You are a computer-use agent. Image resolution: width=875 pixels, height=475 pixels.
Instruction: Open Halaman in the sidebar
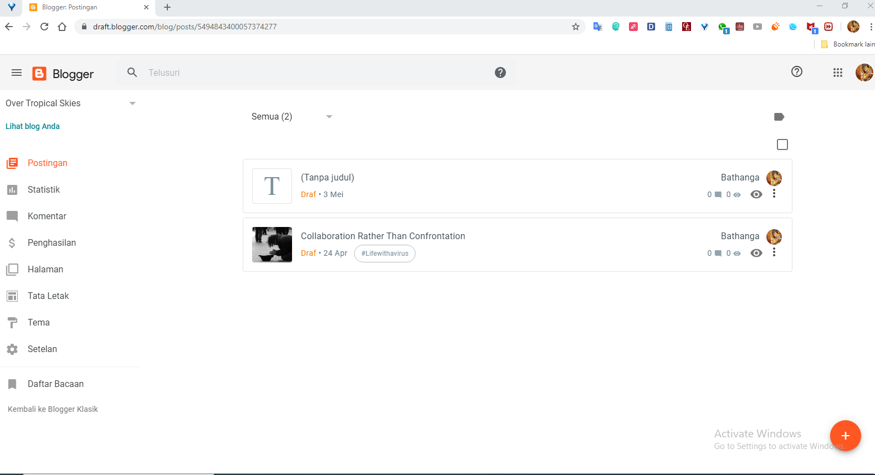(x=45, y=269)
